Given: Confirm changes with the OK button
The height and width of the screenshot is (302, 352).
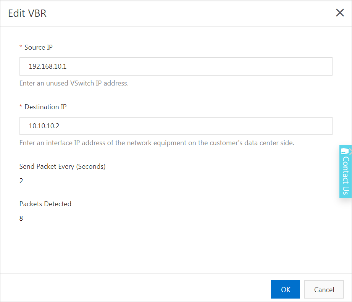Looking at the screenshot, I should tap(285, 289).
